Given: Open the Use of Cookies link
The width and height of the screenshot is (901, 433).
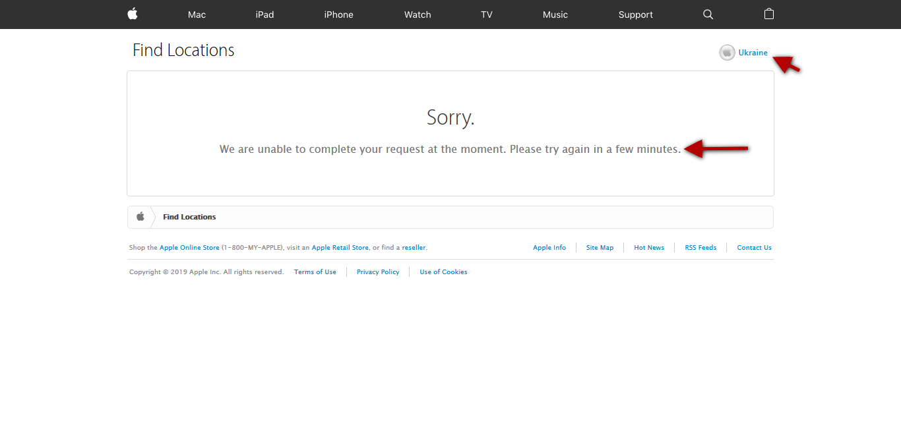Looking at the screenshot, I should pyautogui.click(x=443, y=272).
